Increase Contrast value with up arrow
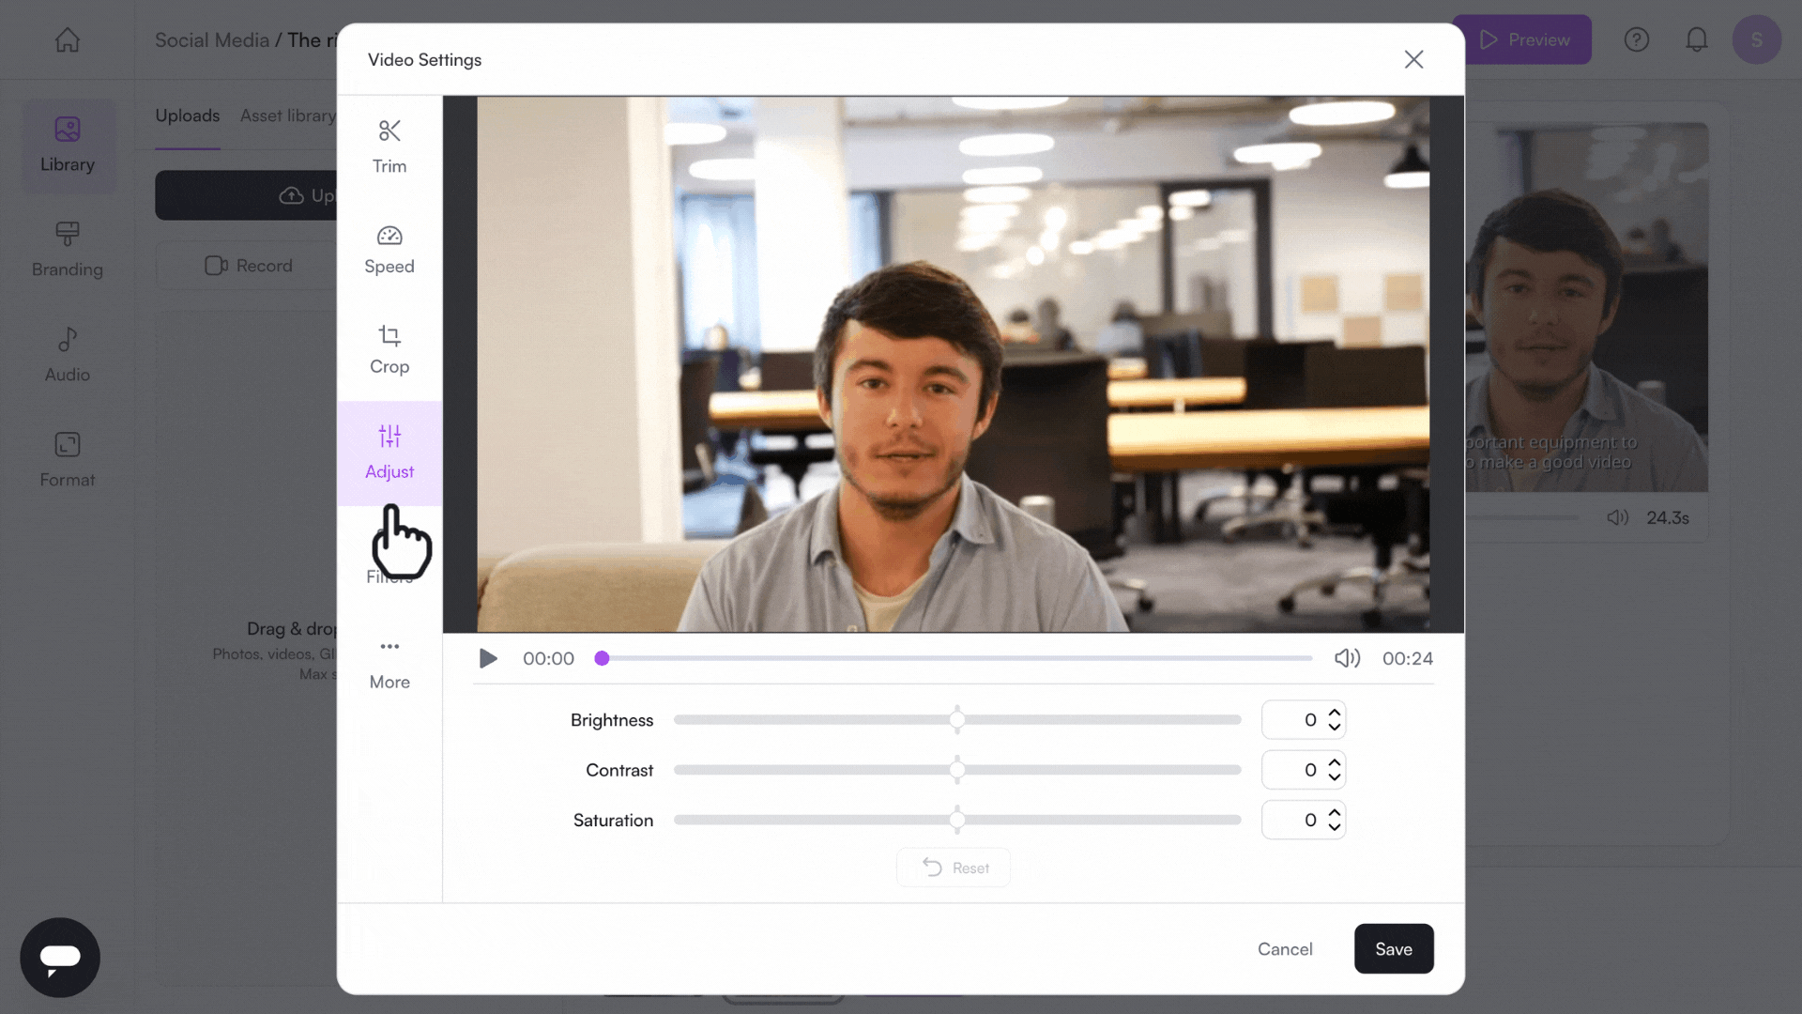1802x1014 pixels. (x=1335, y=762)
